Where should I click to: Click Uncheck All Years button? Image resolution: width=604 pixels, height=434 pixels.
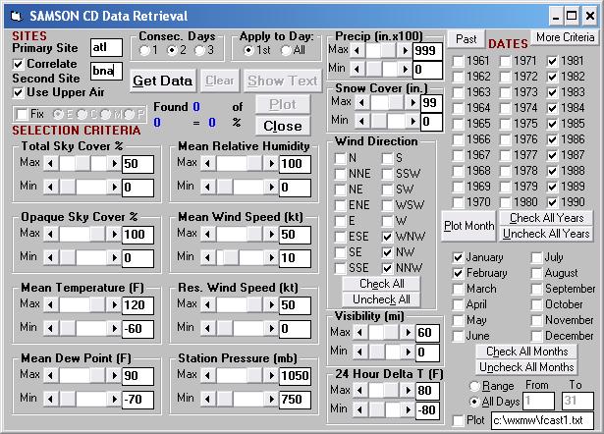(x=546, y=234)
